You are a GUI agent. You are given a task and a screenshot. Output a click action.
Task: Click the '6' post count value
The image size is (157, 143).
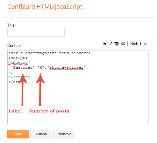41,67
